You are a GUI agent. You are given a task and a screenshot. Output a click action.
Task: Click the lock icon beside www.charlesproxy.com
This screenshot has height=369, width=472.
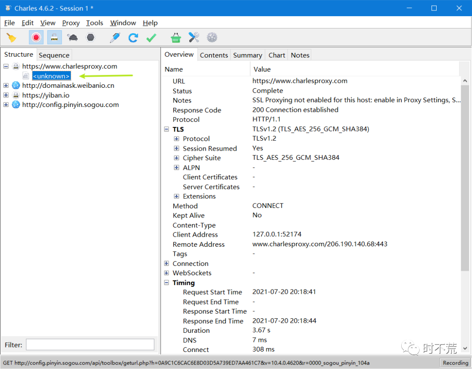coord(16,66)
